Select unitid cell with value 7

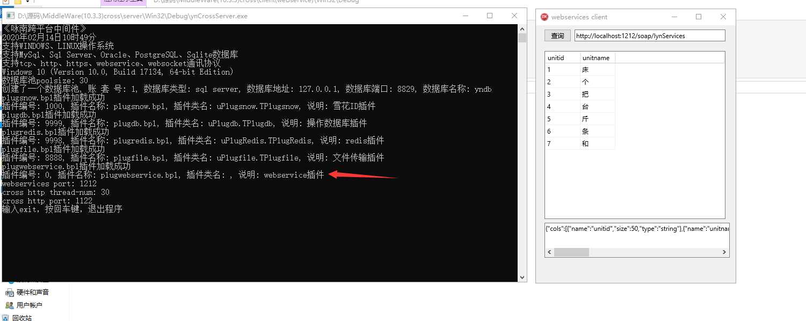click(x=562, y=144)
